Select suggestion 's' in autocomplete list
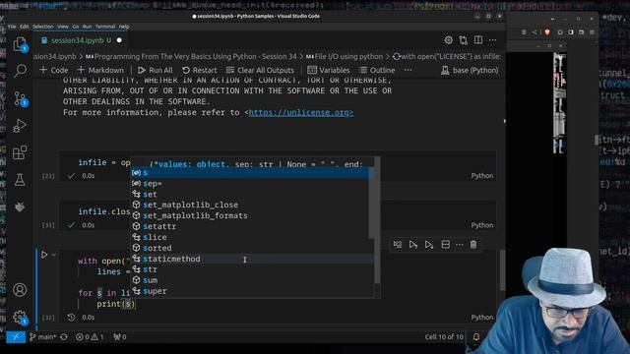 tap(252, 173)
